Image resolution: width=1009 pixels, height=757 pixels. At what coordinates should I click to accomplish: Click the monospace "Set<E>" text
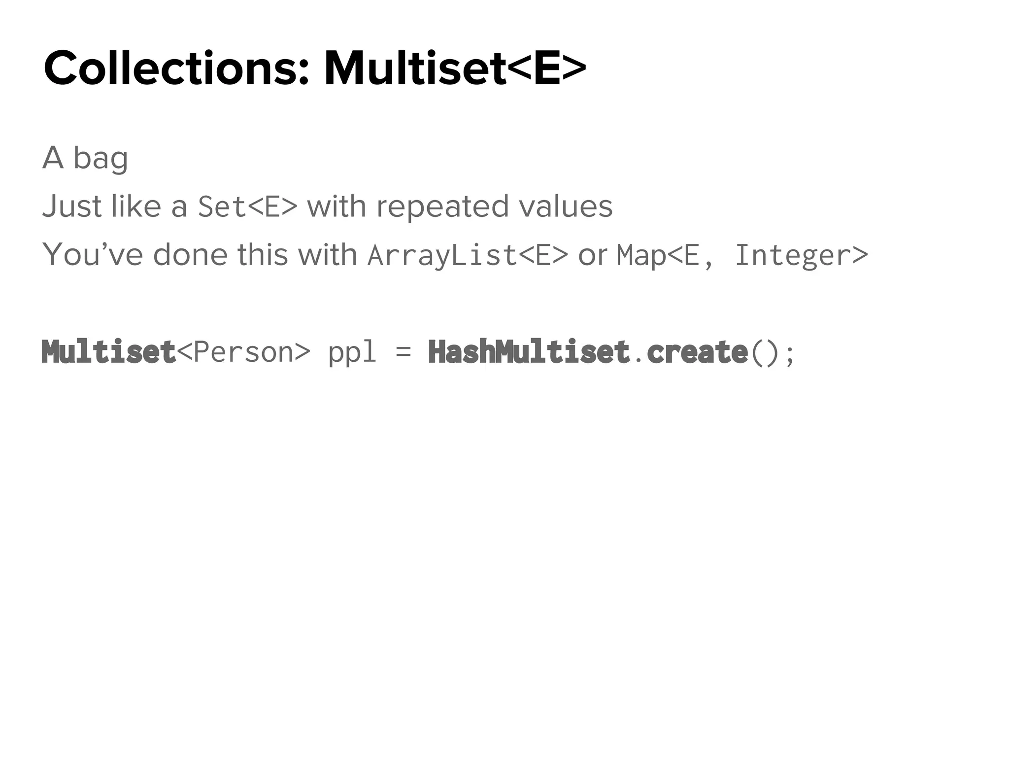click(247, 206)
